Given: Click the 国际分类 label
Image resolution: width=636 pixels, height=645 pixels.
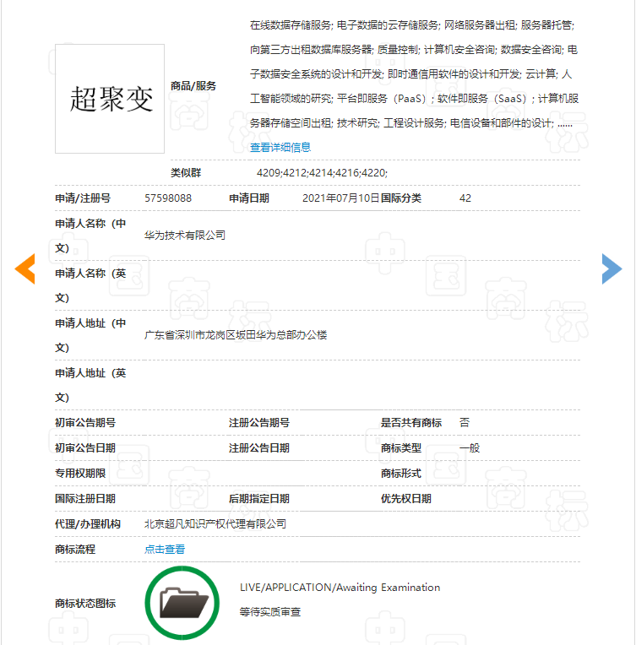Looking at the screenshot, I should (x=401, y=198).
